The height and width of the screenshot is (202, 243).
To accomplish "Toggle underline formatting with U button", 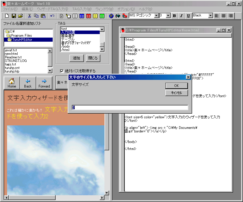I will tap(188, 16).
